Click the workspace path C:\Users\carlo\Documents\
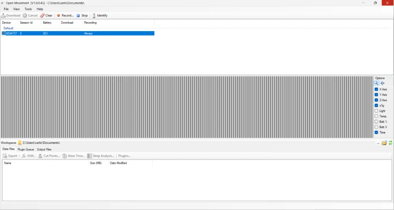 41,143
